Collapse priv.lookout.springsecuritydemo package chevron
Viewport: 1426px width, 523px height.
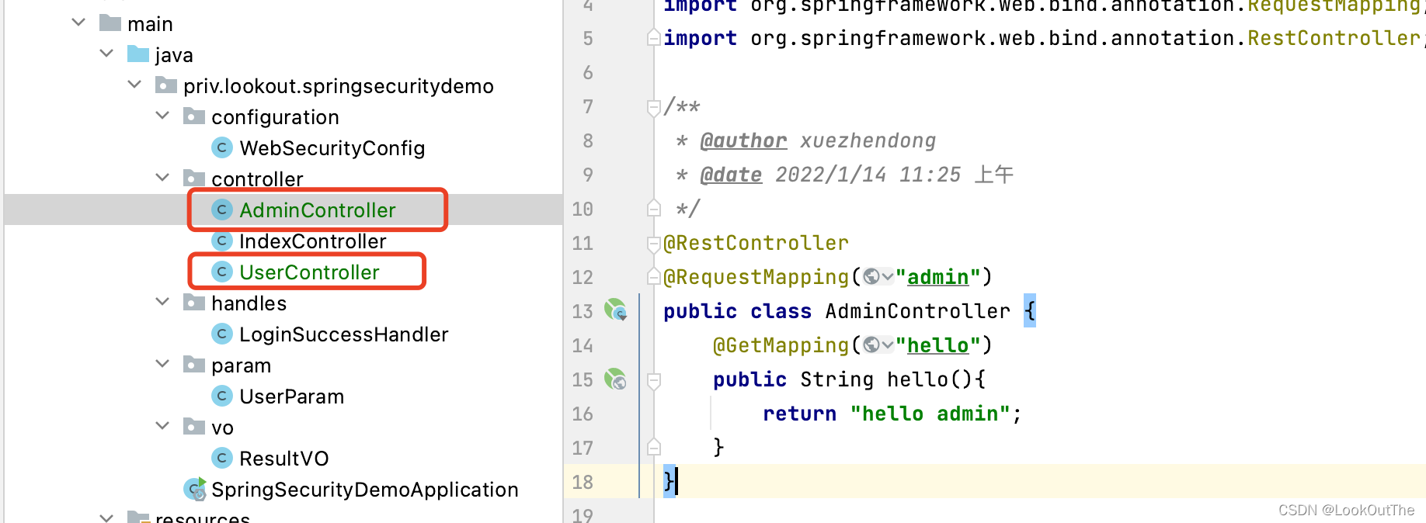point(134,85)
